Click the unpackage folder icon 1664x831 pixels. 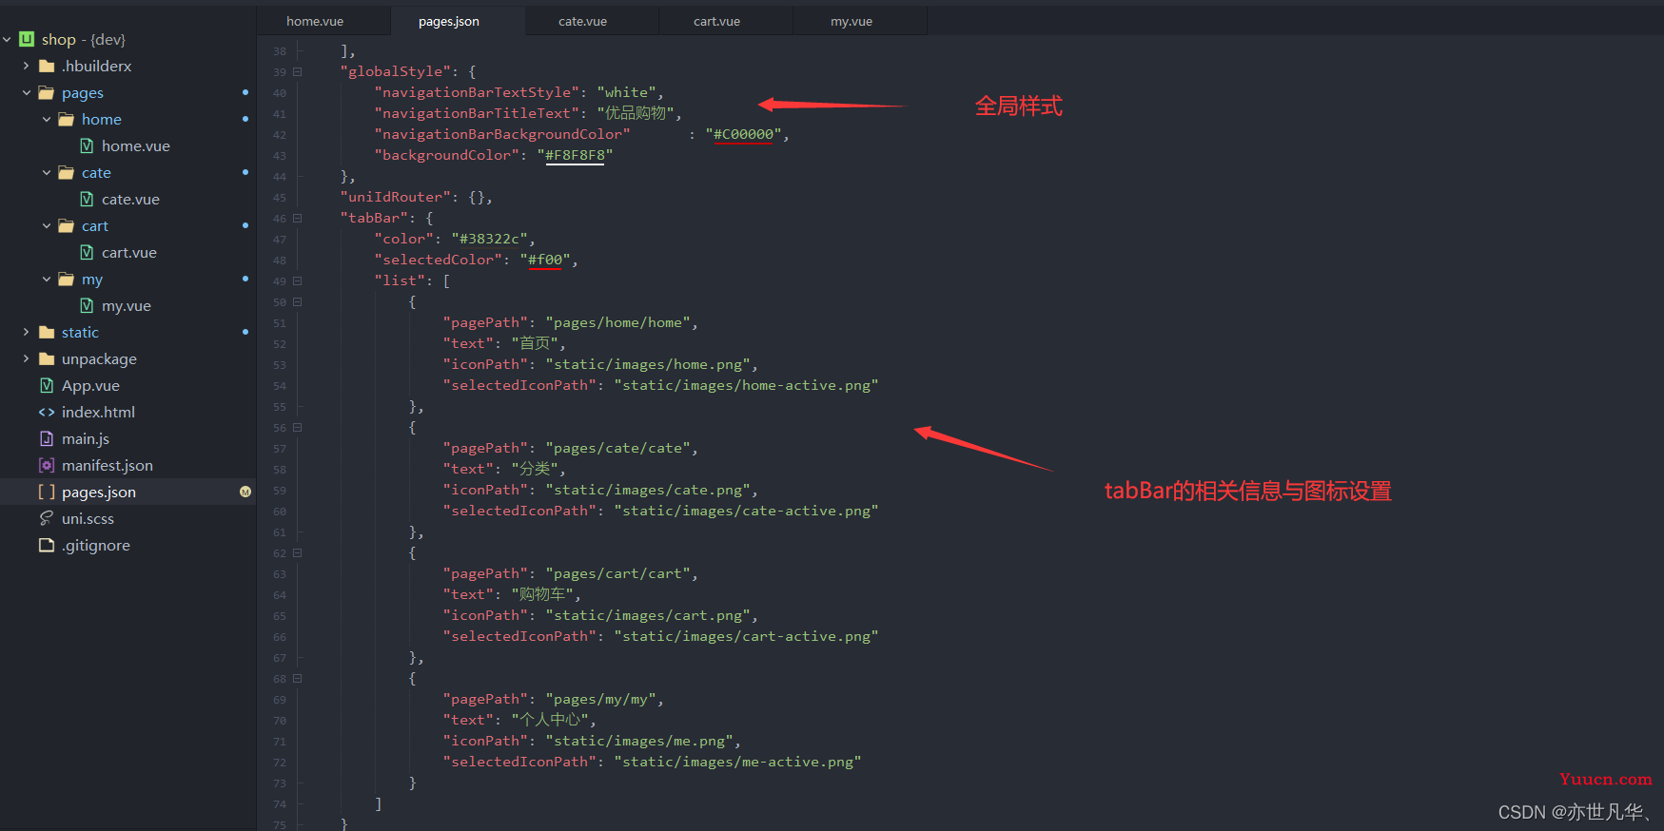click(47, 358)
